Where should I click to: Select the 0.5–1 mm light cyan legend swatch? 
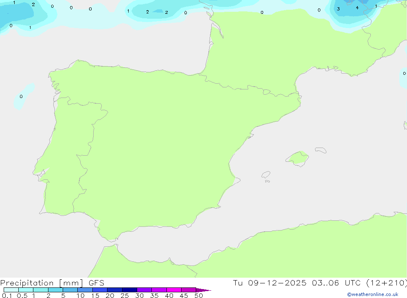click(26, 290)
